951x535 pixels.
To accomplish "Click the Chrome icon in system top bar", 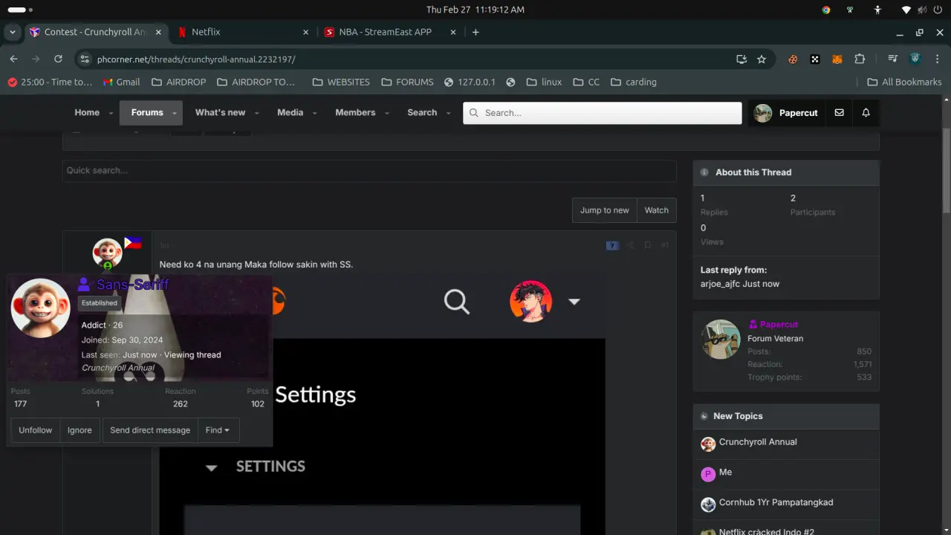I will 826,10.
